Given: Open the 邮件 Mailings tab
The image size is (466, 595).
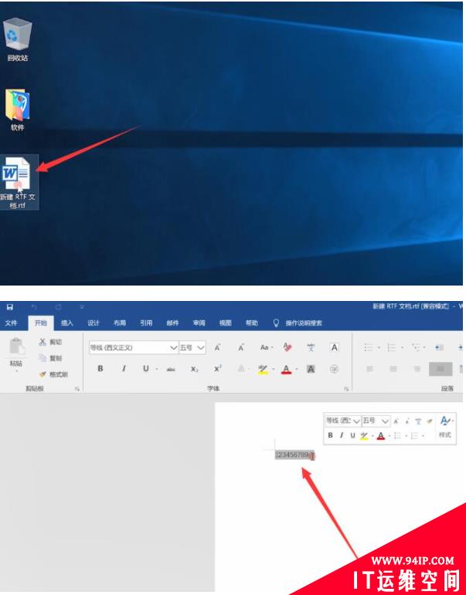Looking at the screenshot, I should [172, 323].
